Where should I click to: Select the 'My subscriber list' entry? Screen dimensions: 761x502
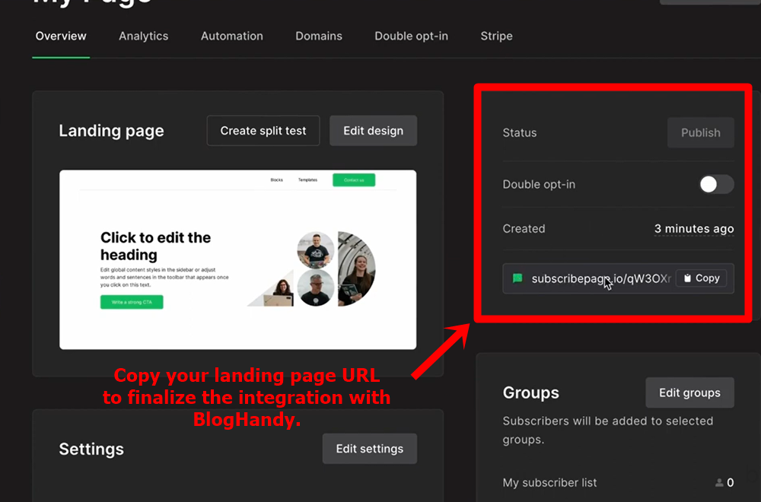tap(549, 482)
